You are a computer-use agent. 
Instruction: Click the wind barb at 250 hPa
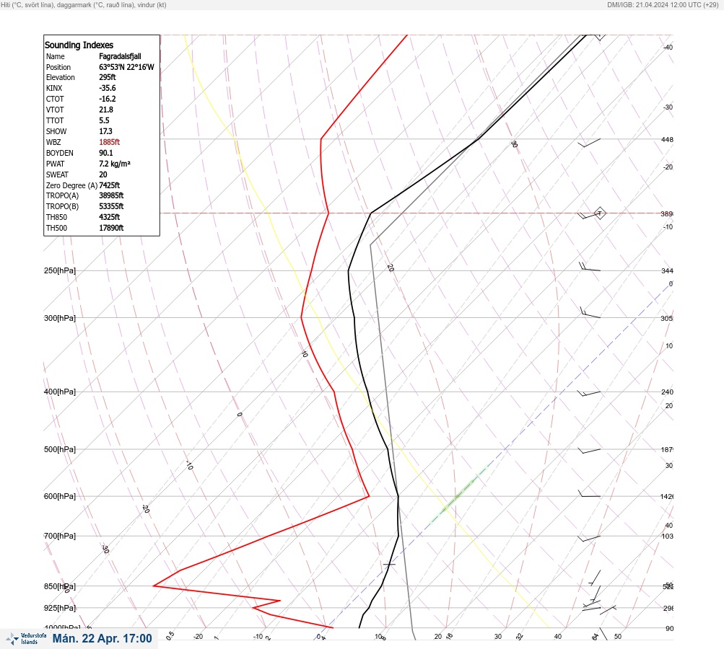(x=590, y=267)
